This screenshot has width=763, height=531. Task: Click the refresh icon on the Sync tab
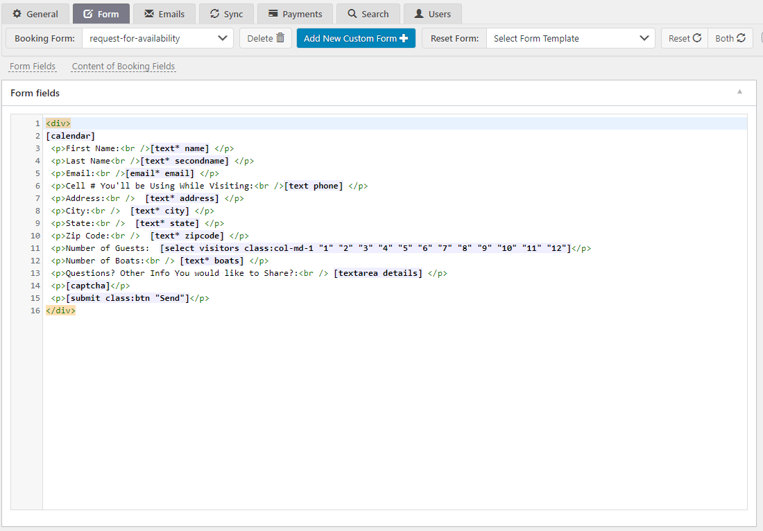214,14
